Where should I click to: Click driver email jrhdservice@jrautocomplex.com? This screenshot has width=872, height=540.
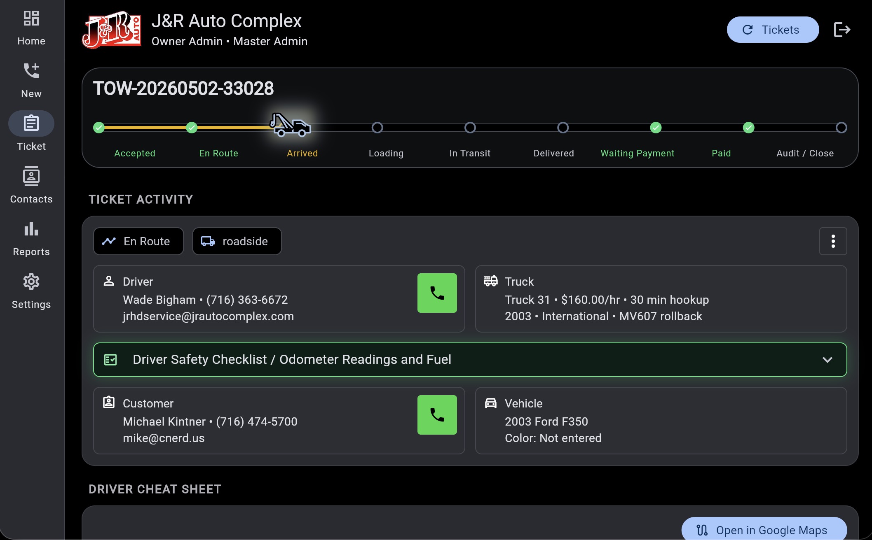click(x=209, y=316)
